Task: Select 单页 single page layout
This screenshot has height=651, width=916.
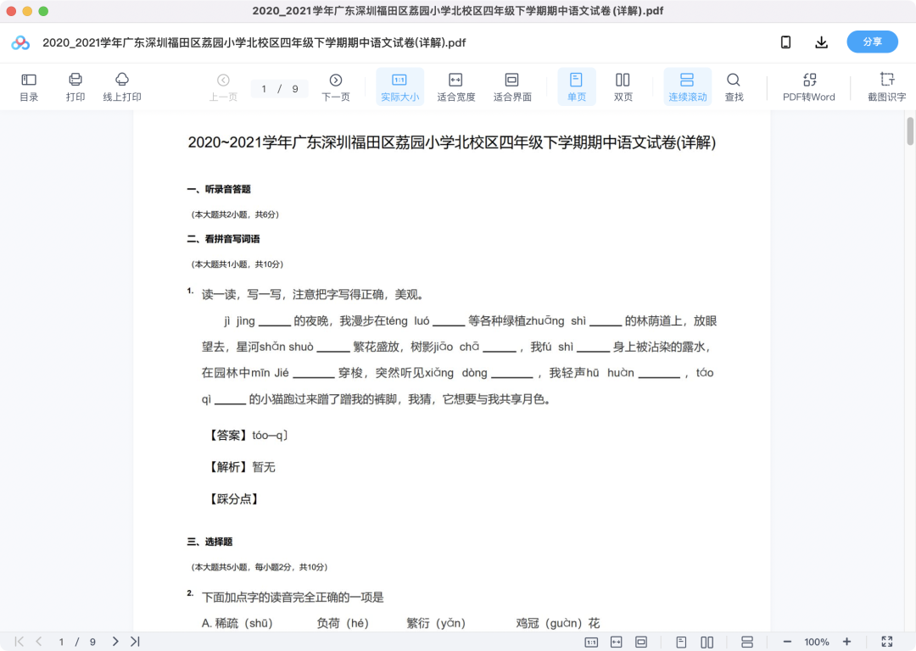Action: coord(577,87)
